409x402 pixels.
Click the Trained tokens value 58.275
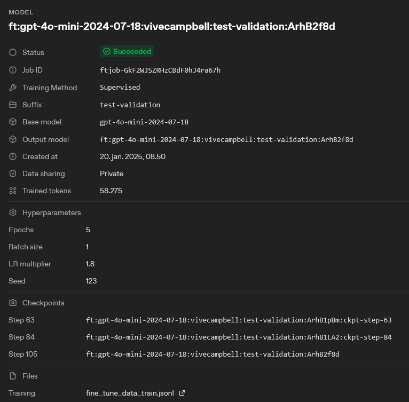pos(111,191)
